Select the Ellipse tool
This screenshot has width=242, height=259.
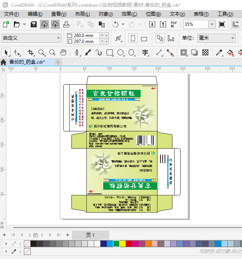[120, 53]
